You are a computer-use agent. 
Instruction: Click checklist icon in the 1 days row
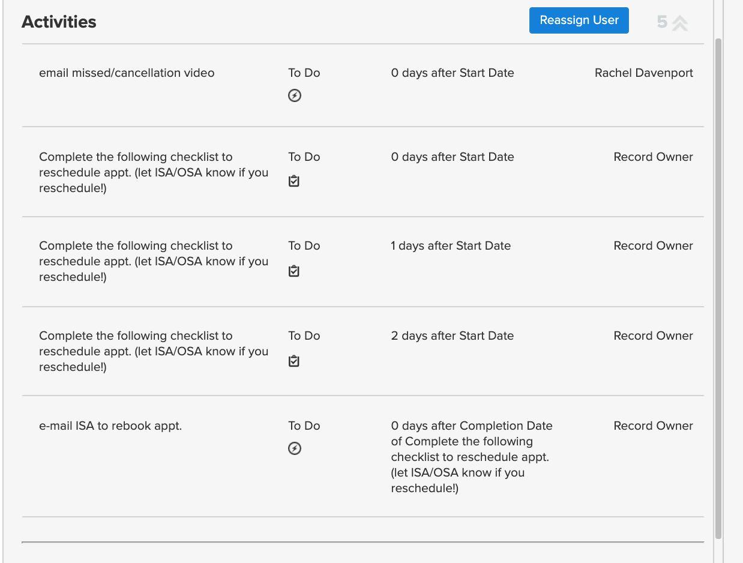(294, 271)
